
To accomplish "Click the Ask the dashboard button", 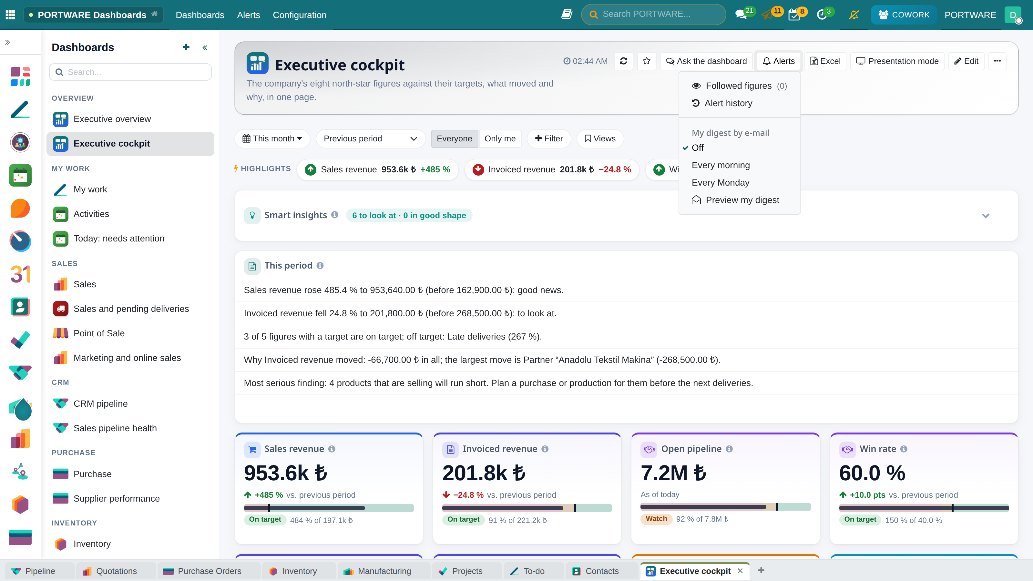I will 706,61.
